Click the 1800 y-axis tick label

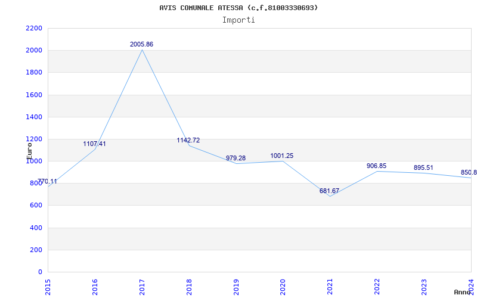[34, 73]
